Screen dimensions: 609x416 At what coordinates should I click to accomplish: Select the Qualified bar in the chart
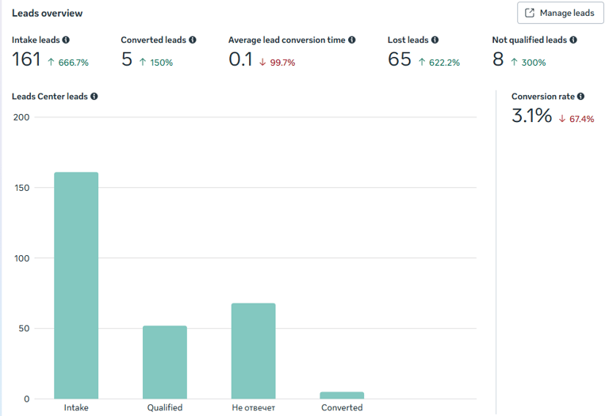pyautogui.click(x=165, y=362)
